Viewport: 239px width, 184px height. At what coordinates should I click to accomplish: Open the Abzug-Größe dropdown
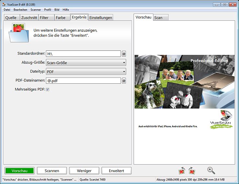point(86,62)
